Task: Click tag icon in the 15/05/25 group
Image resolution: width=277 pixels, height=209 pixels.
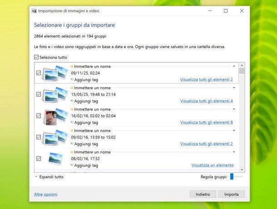Action: tap(72, 101)
